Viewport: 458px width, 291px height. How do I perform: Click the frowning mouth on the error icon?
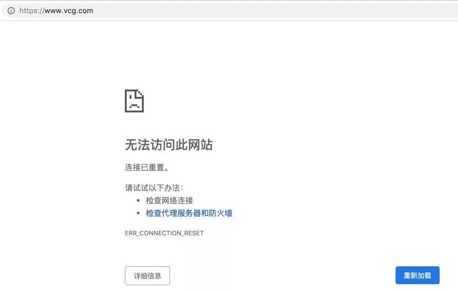click(134, 106)
